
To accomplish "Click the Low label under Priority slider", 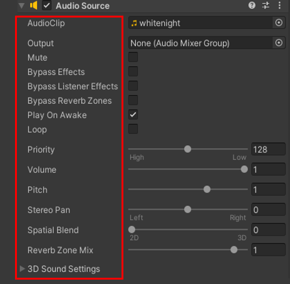I will (239, 158).
